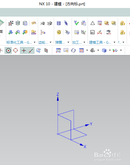Click the folder with circles icon
This screenshot has width=130, height=165.
pos(114,23)
